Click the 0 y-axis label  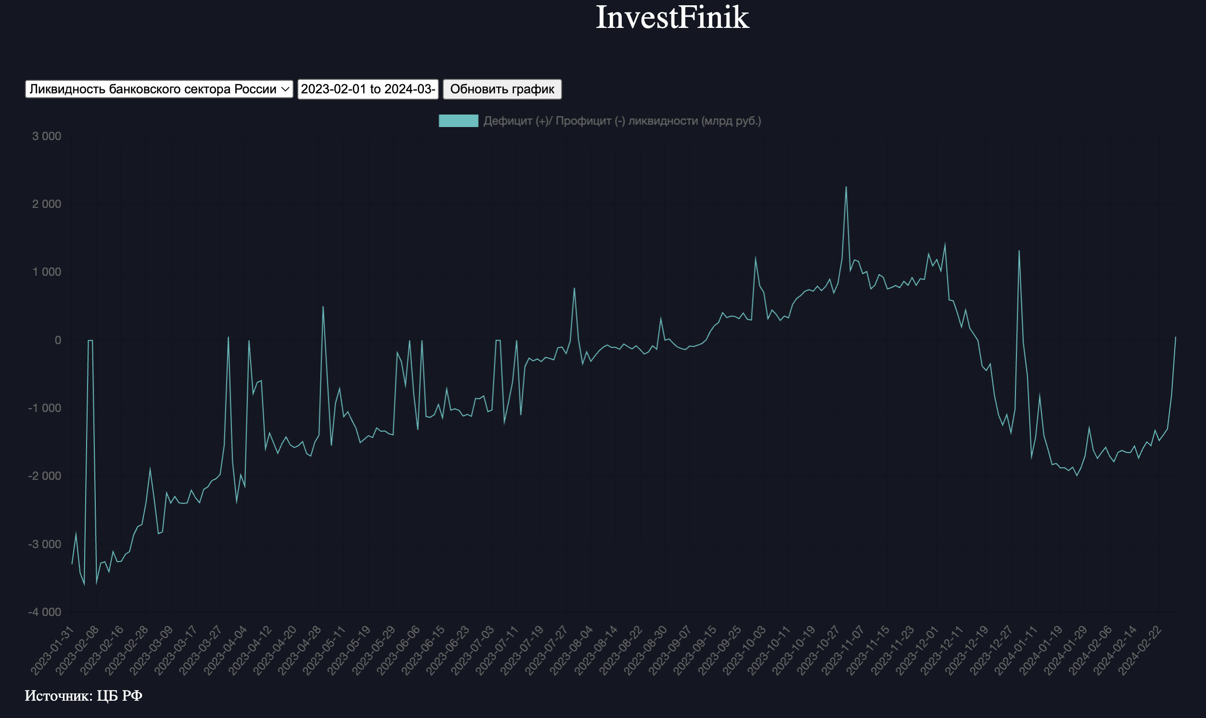(58, 340)
